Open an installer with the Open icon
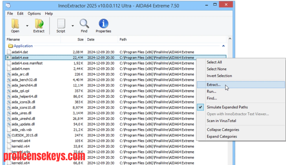286x165 pixels. (15, 24)
